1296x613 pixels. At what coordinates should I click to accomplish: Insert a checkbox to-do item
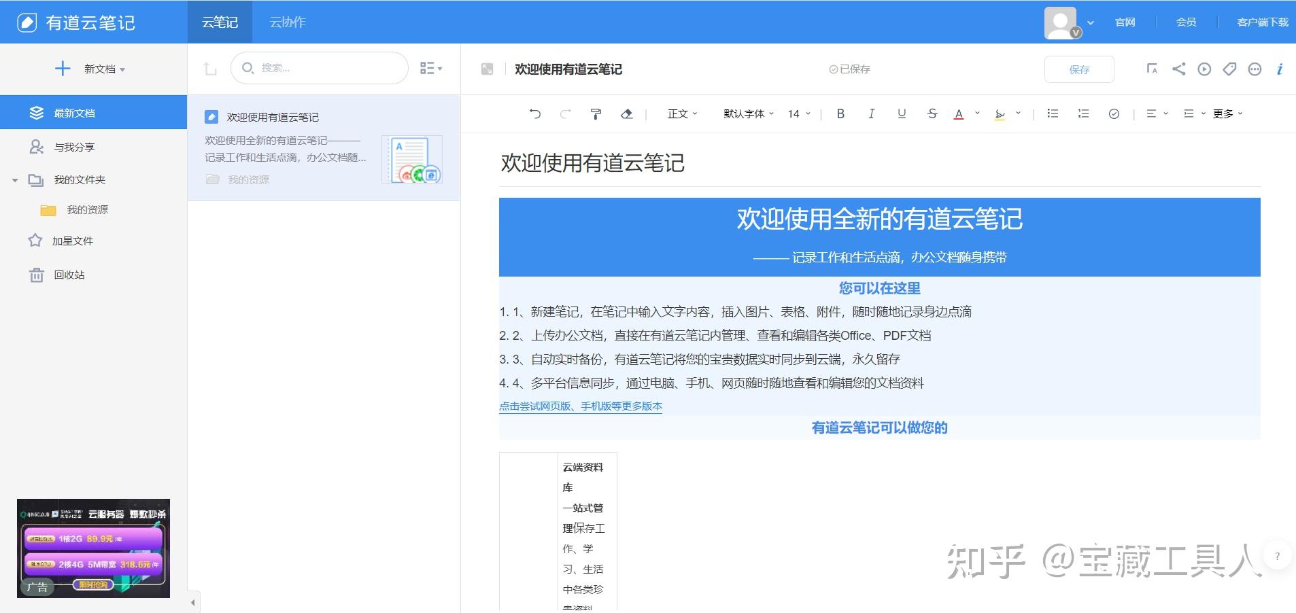tap(1114, 113)
